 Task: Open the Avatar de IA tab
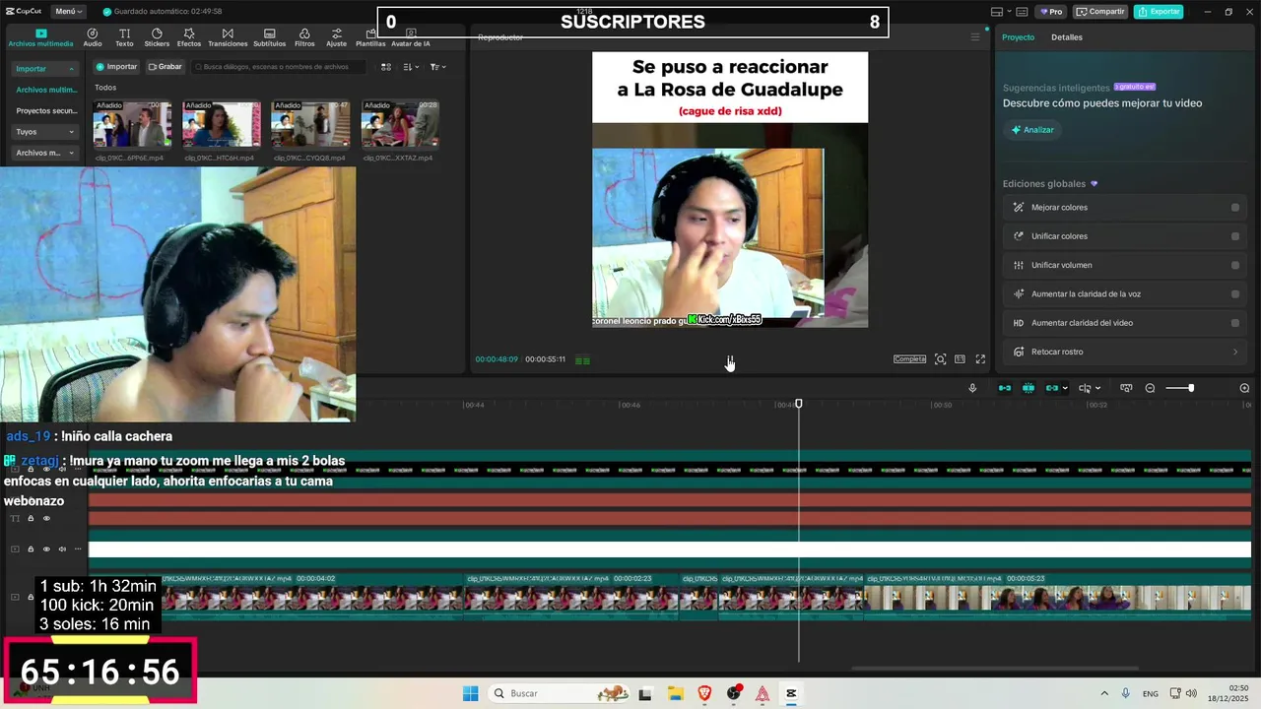point(411,37)
